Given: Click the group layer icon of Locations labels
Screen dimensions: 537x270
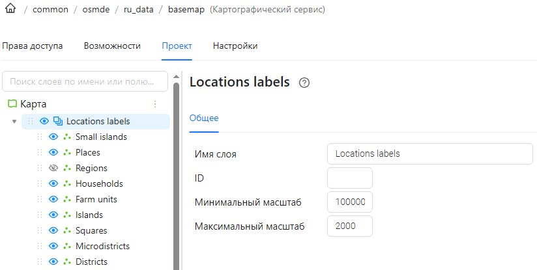Looking at the screenshot, I should [x=58, y=121].
